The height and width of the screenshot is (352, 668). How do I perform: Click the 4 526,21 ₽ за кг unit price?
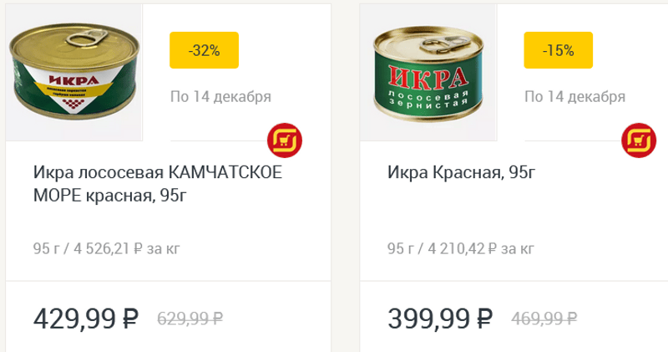tap(127, 248)
